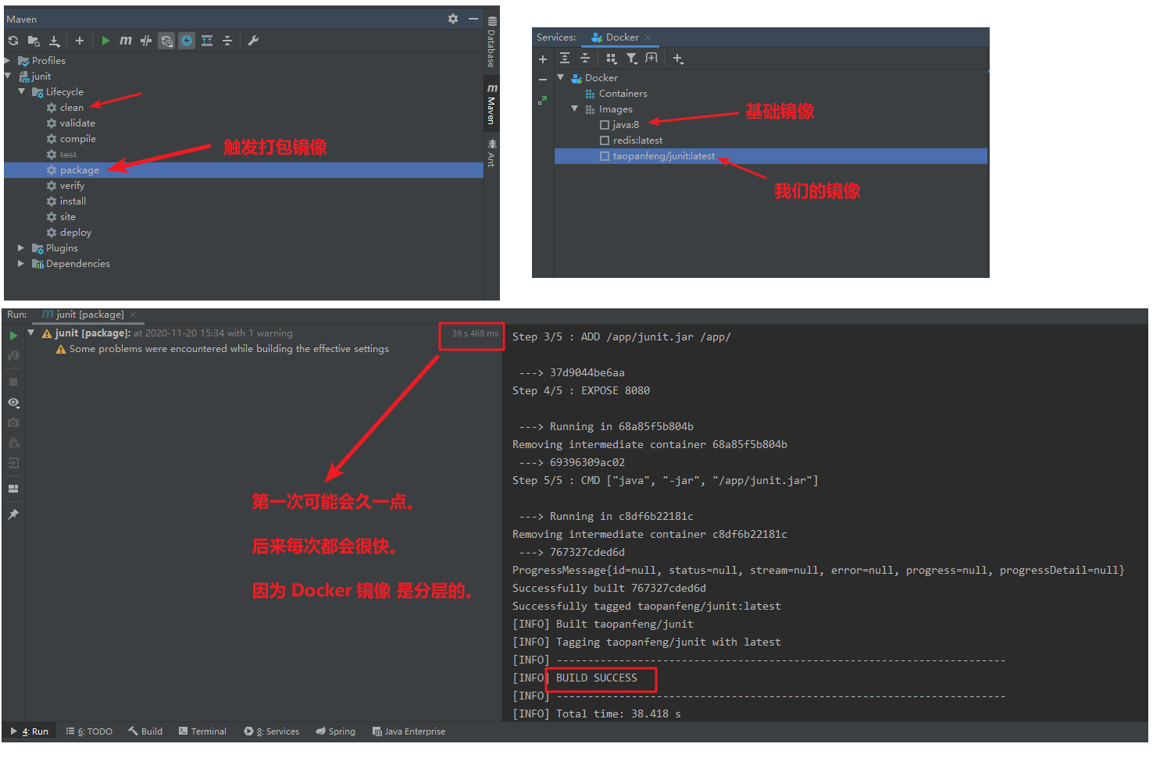Show dependencies diagram icon in Maven toolbar

[x=207, y=41]
